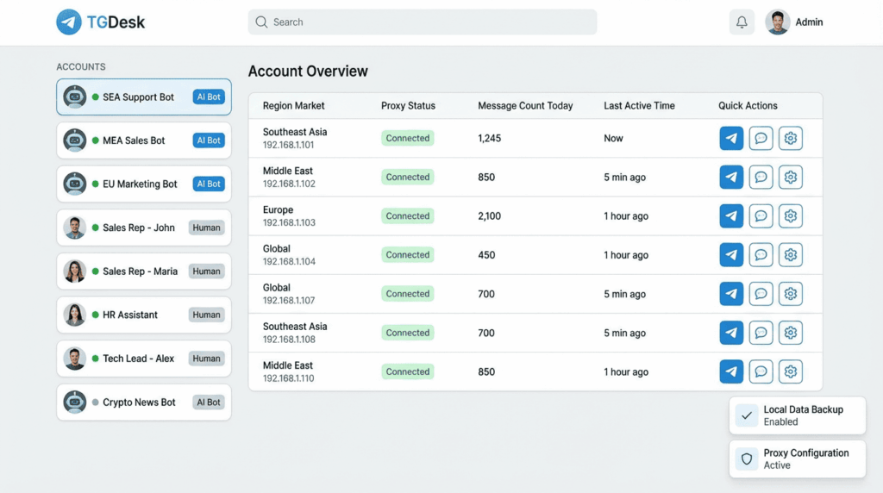Open chat for Middle East 192.168.1.110
Screen dimensions: 883x493
point(761,371)
